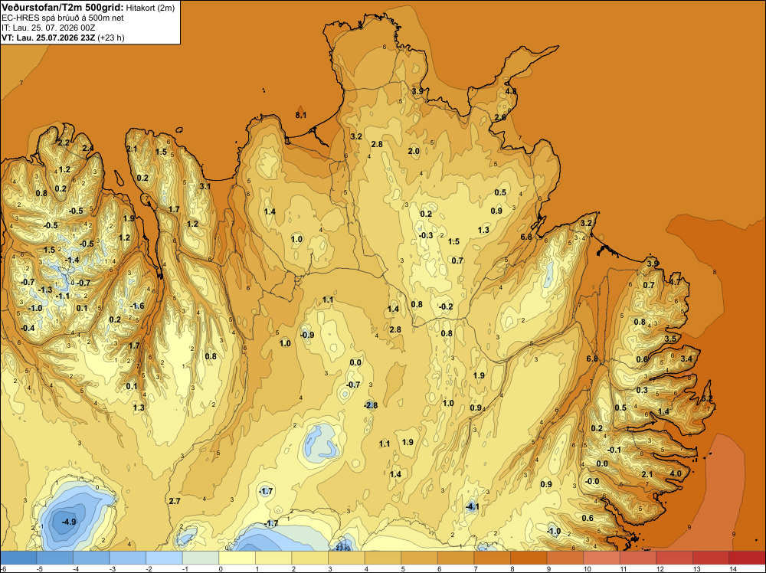
Task: Click the -4.9 value on the blue glacier
Action: [69, 522]
